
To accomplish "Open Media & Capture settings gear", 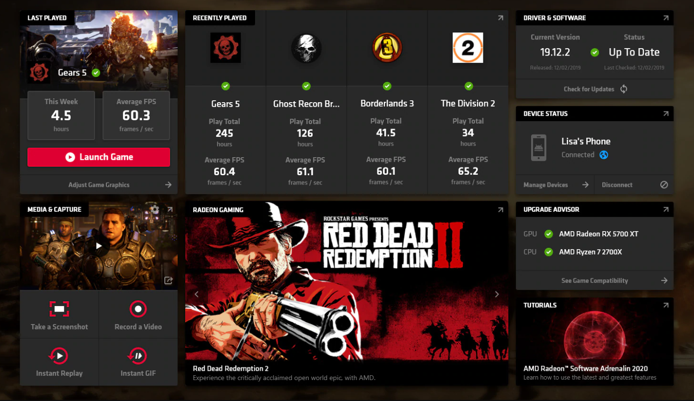I will tap(155, 209).
